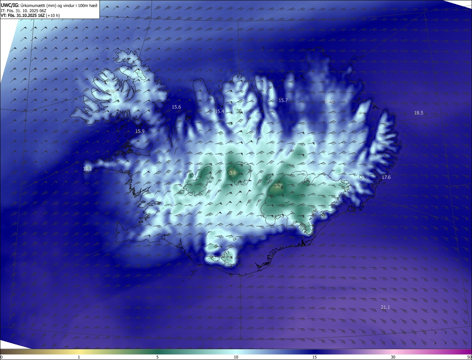The height and width of the screenshot is (360, 472).
Task: Click the colorbar tick labeled 30
Action: pos(393,357)
